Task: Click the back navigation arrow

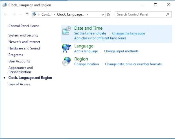Action: (x=6, y=14)
